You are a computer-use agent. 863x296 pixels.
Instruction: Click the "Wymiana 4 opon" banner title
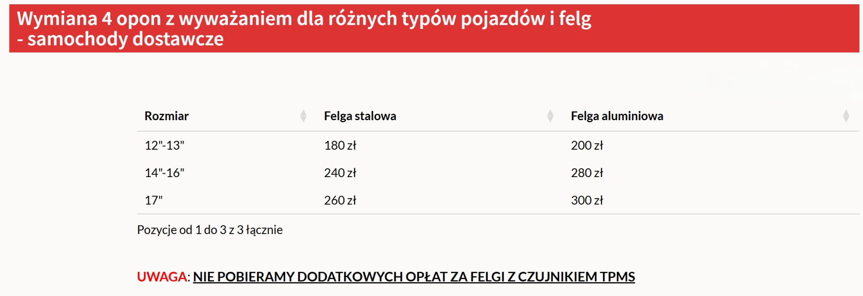click(x=303, y=19)
